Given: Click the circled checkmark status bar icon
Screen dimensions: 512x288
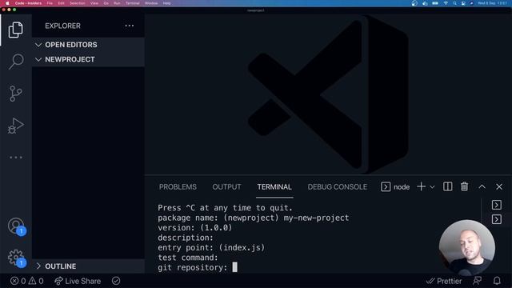Looking at the screenshot, I should 116,281.
